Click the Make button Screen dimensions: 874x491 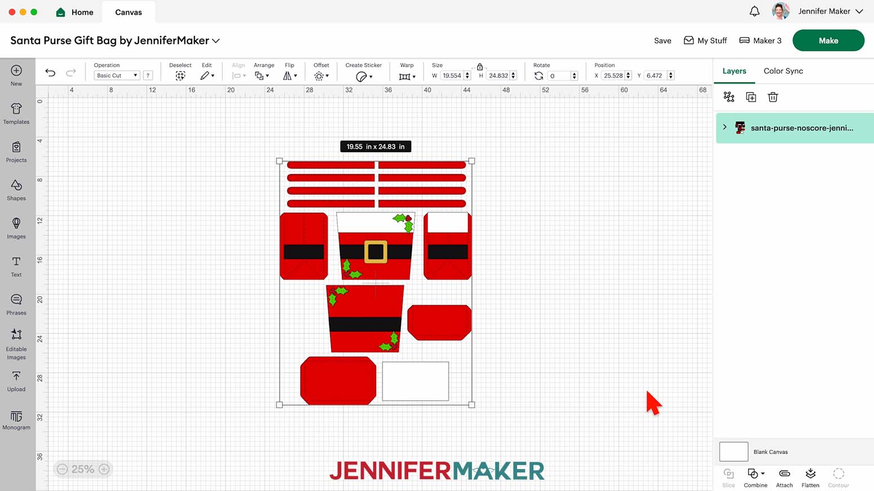coord(828,41)
